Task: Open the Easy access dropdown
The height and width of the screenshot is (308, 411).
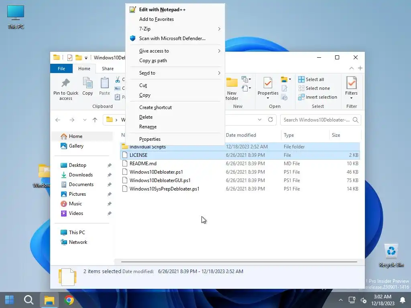Action: [246, 88]
